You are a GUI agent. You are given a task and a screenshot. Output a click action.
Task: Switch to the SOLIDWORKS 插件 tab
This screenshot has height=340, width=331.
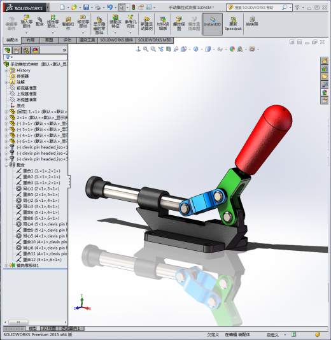click(116, 40)
